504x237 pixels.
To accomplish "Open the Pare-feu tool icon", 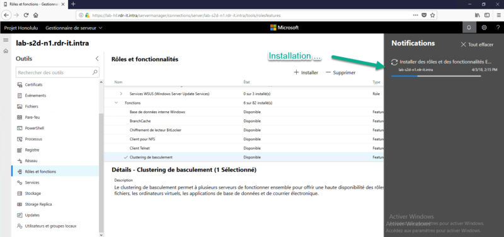I will click(19, 118).
